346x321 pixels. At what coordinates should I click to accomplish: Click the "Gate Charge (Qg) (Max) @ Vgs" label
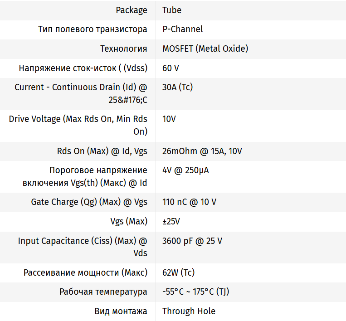(x=89, y=202)
